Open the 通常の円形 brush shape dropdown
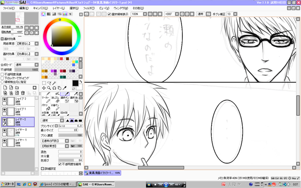301x188 pixels. pos(67,141)
